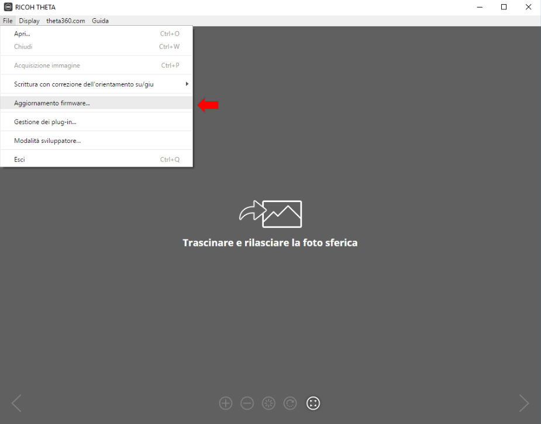Click the zoom in plus icon

226,403
